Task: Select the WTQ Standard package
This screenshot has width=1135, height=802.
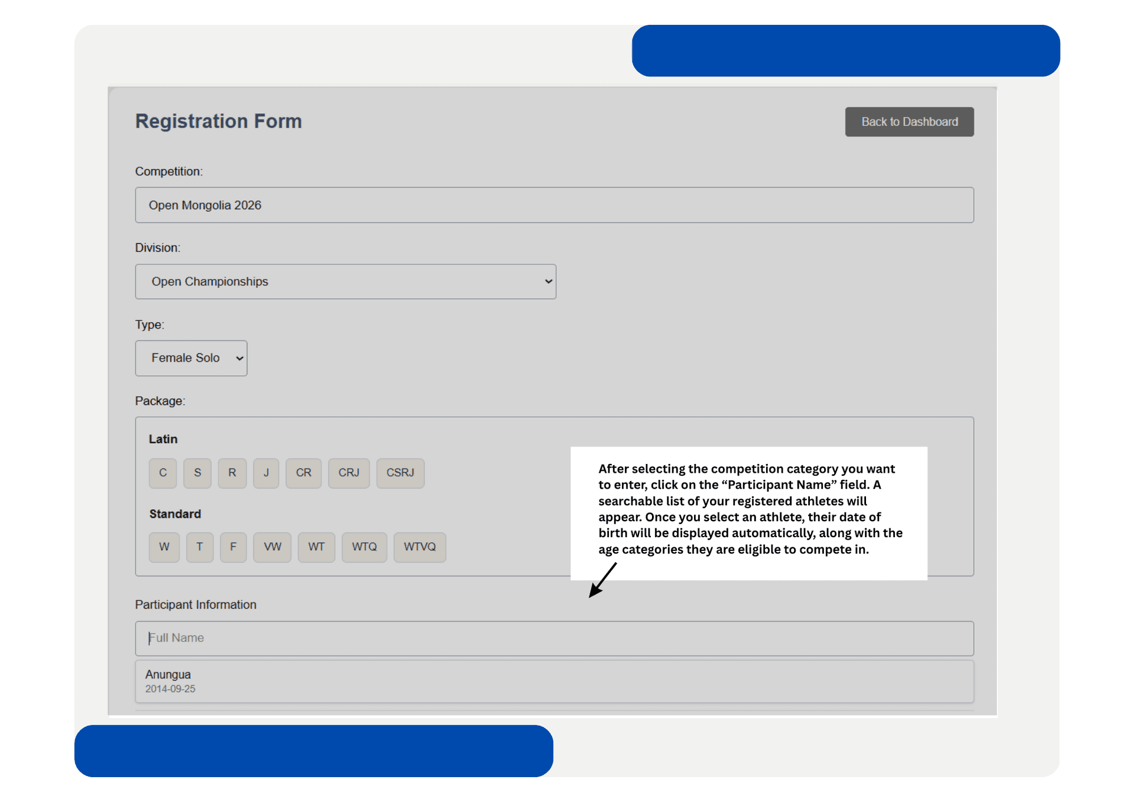Action: [x=364, y=547]
